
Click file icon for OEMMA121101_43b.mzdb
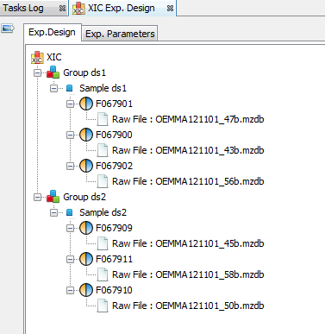click(x=103, y=150)
